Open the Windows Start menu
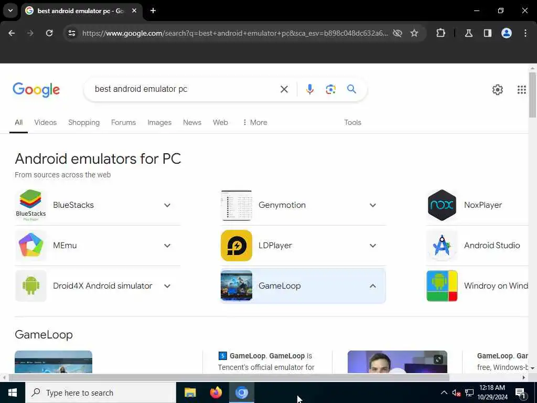 (13, 393)
